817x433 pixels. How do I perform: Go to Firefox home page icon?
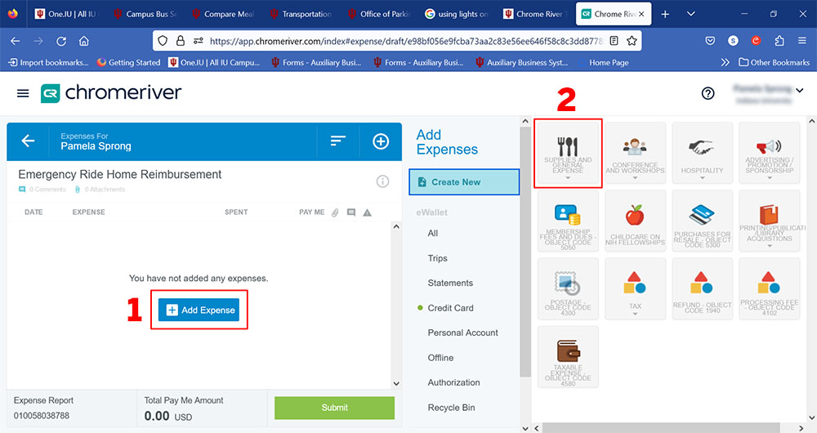[84, 41]
